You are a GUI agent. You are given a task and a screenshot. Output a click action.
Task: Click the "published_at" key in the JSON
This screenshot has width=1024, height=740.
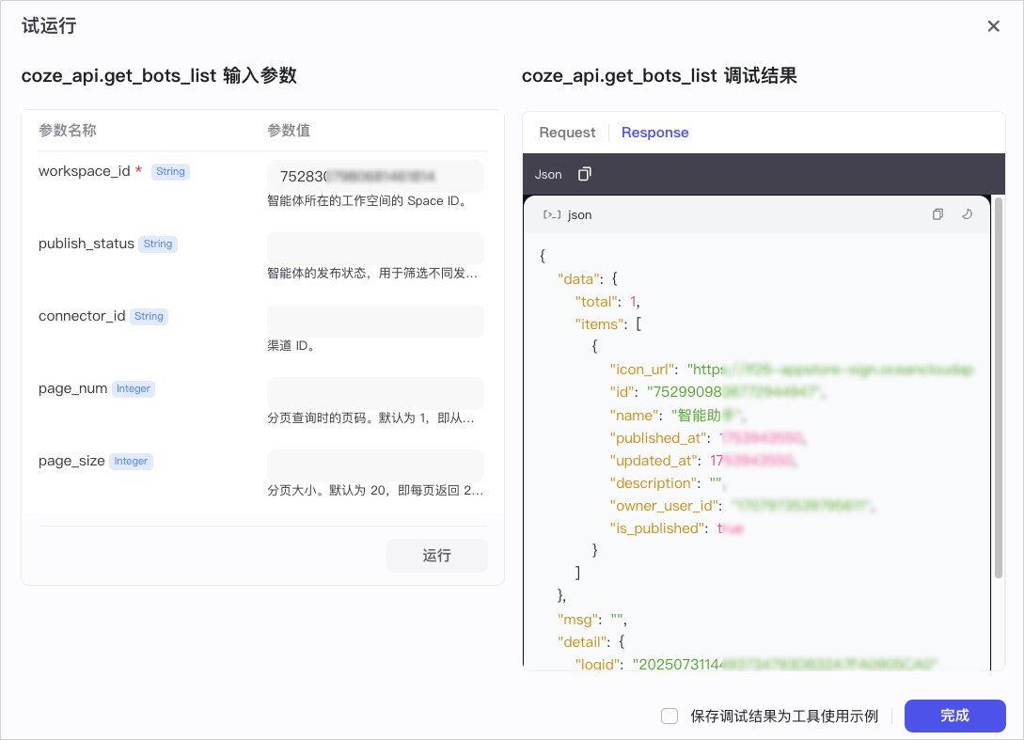click(x=657, y=438)
